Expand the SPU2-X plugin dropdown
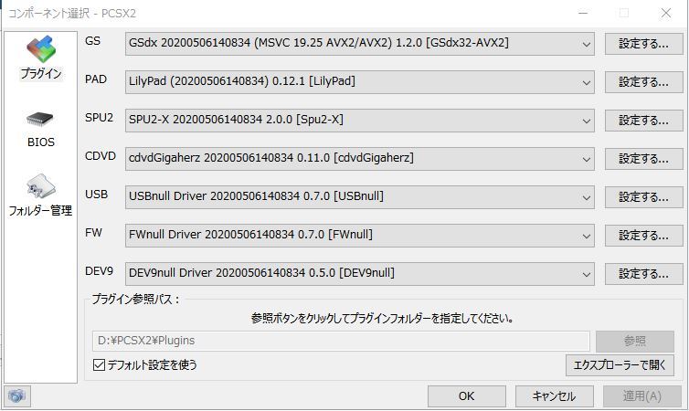 [359, 121]
